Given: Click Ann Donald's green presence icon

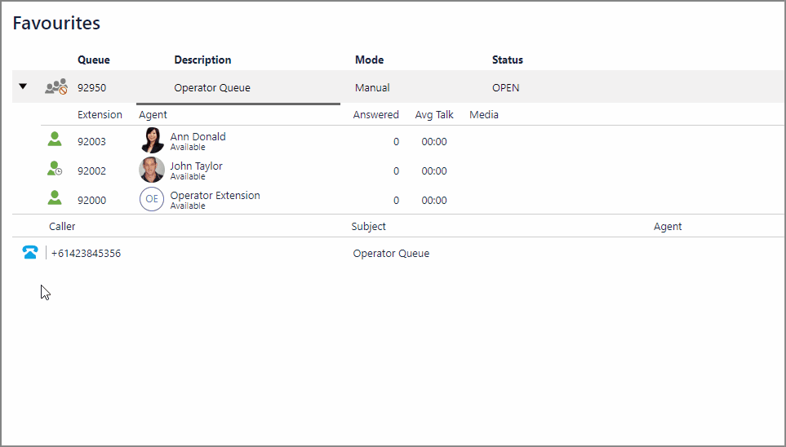Looking at the screenshot, I should pos(55,139).
